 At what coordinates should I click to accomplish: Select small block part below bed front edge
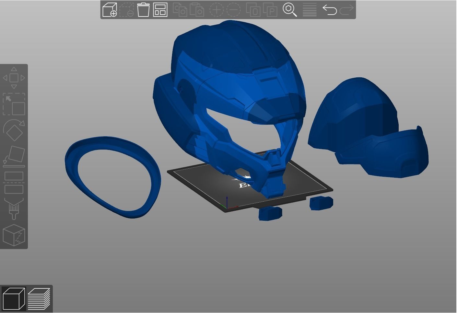click(270, 214)
